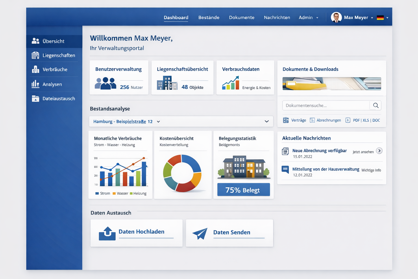The image size is (418, 279).
Task: Expand the Hamburg Beispielstraße property dropdown
Action: pyautogui.click(x=267, y=122)
